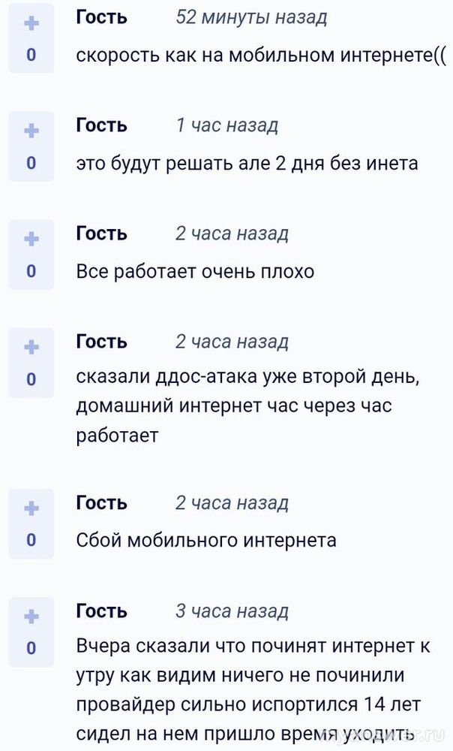Upvote the "Все работает очень плохо" comment
Image resolution: width=453 pixels, height=751 pixels.
31,240
